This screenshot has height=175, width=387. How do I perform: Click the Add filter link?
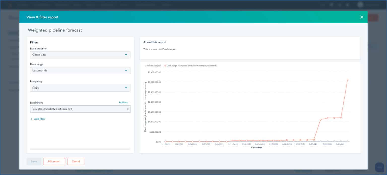click(x=40, y=119)
